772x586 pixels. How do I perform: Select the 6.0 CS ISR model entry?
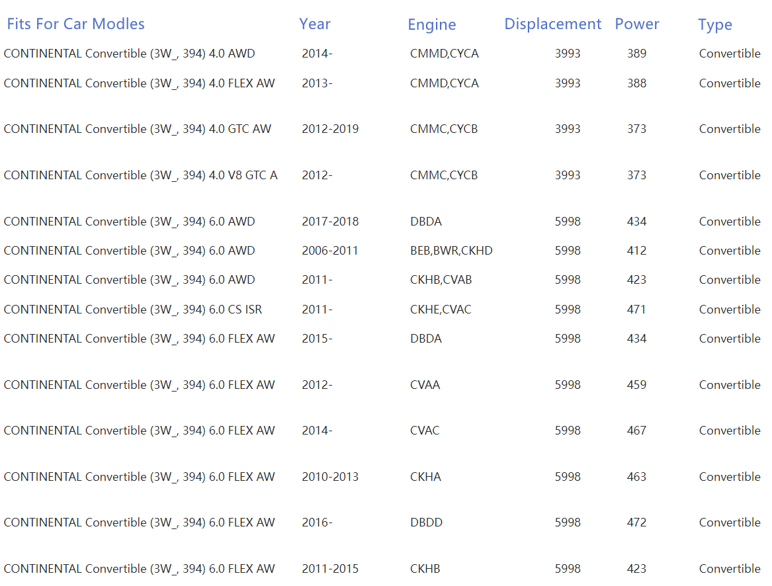click(x=132, y=310)
